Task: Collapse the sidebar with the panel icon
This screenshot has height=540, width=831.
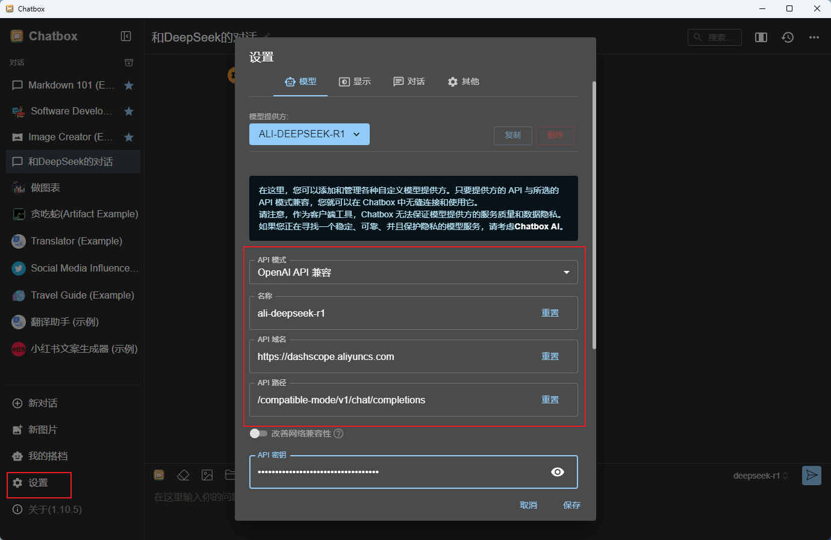Action: (x=126, y=36)
